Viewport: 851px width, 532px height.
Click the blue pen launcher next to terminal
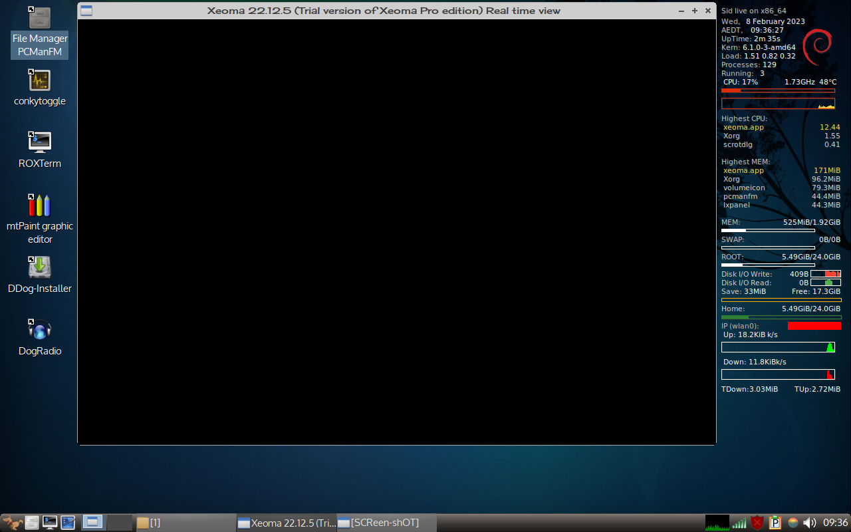pos(68,523)
